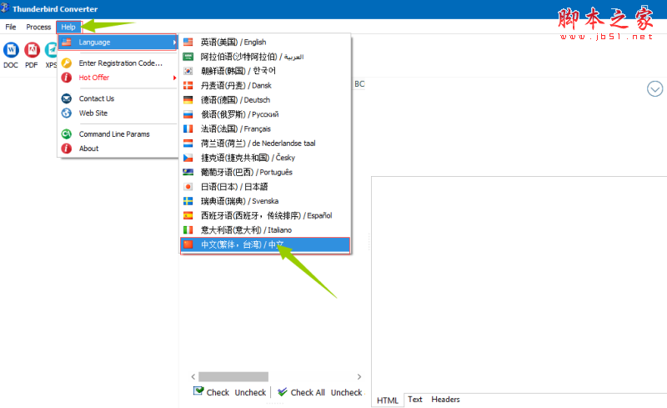Viewport: 667px width, 408px height.
Task: Click the German flag icon
Action: pos(188,99)
